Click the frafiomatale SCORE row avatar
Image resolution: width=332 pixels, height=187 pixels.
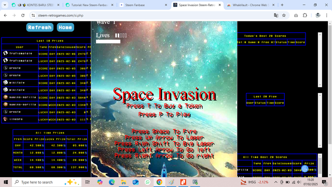(6, 53)
